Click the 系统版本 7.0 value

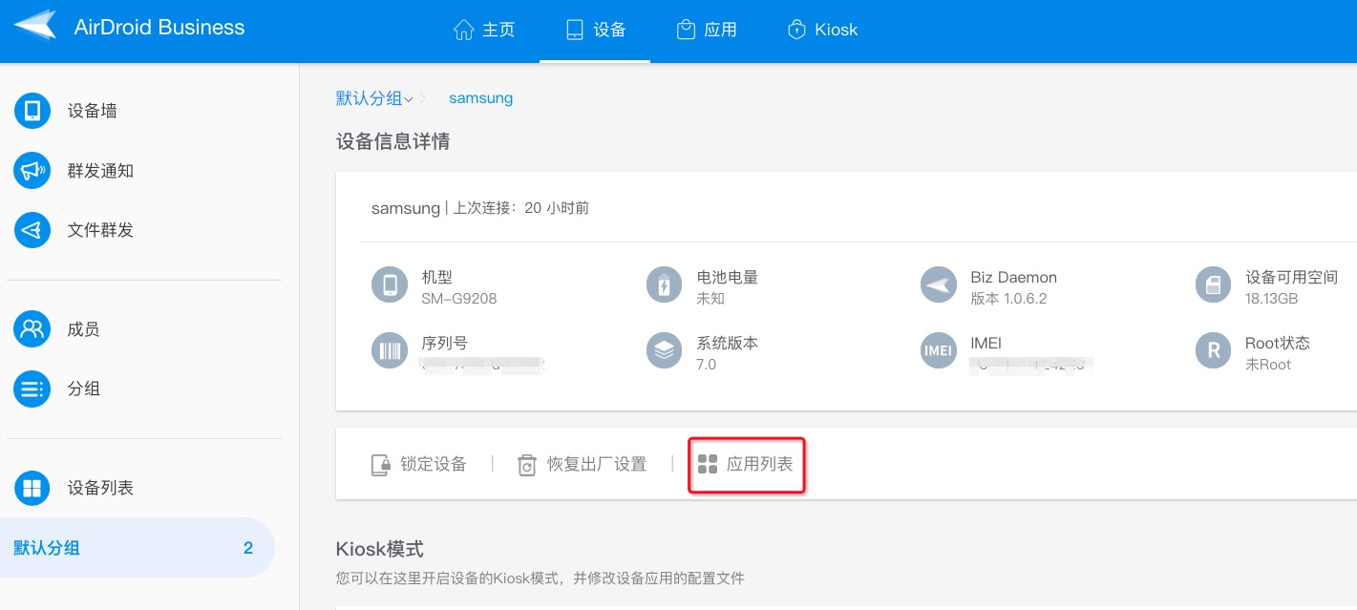point(707,365)
